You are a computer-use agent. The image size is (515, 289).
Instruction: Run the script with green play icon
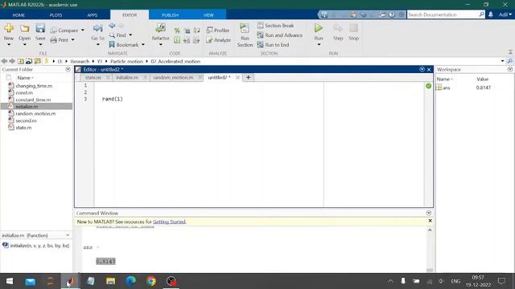click(x=319, y=28)
